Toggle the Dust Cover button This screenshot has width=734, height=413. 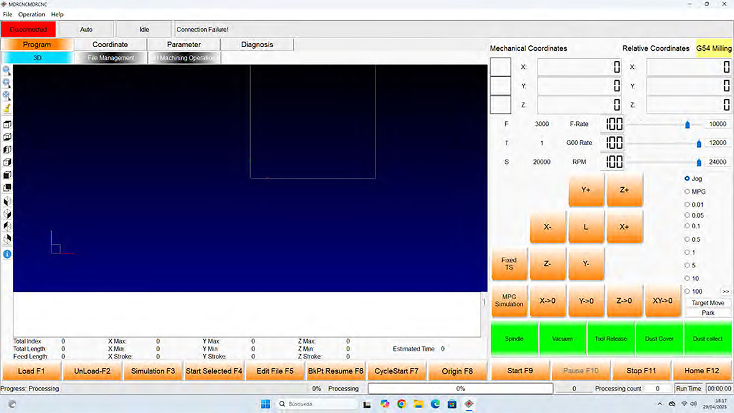coord(659,338)
